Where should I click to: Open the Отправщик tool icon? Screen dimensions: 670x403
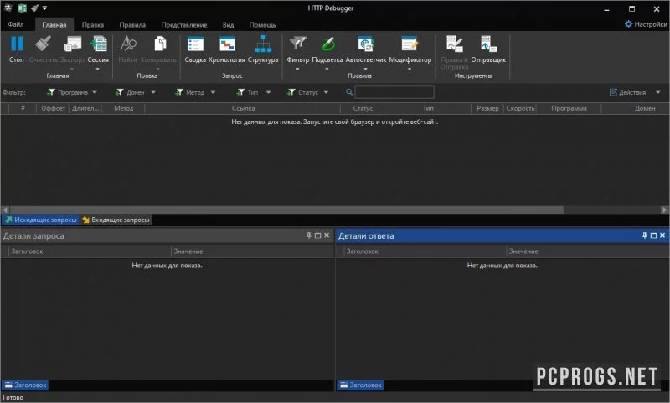488,44
